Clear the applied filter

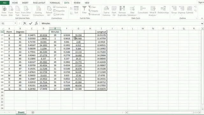tap(92, 7)
